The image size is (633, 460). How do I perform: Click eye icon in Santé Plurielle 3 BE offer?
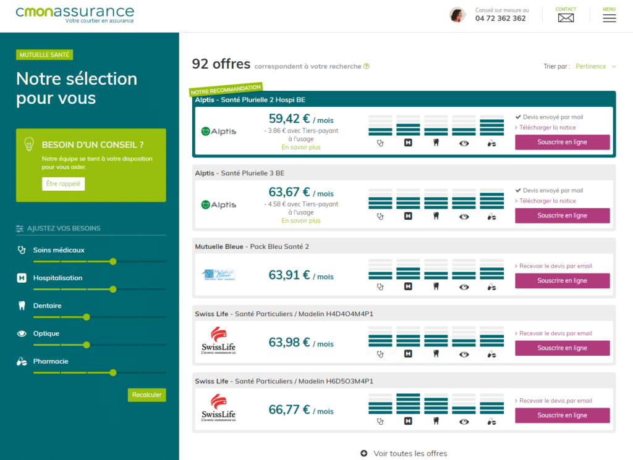coord(464,217)
